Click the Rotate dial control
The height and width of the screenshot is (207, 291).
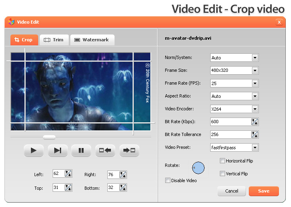click(x=198, y=168)
